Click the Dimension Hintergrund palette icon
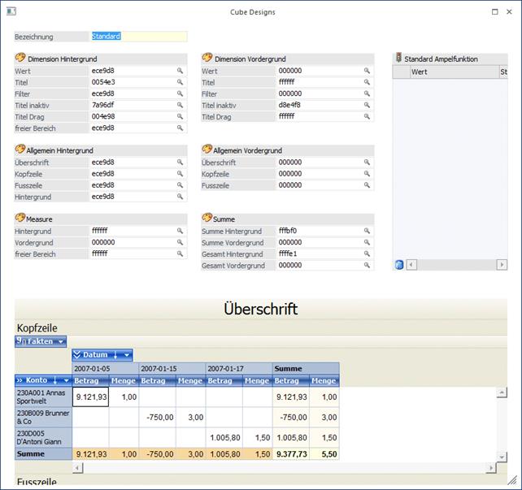This screenshot has height=490, width=522. [x=20, y=59]
